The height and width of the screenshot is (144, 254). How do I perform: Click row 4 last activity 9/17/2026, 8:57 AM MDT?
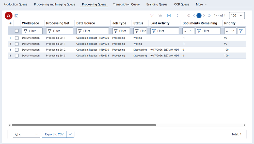pos(165,56)
